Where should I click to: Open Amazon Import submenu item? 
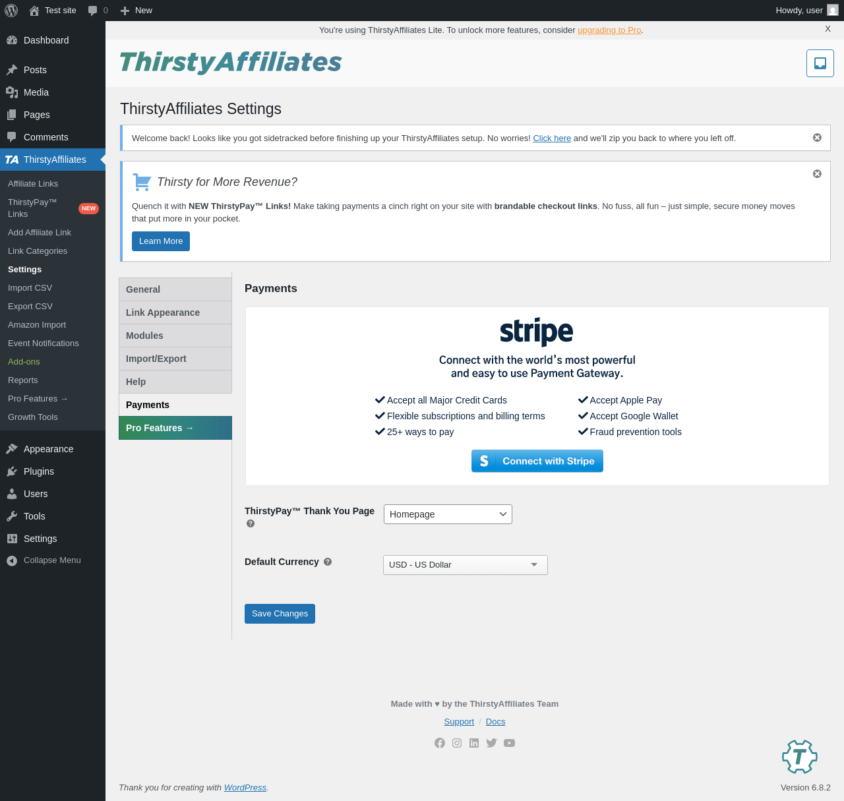[x=53, y=325]
